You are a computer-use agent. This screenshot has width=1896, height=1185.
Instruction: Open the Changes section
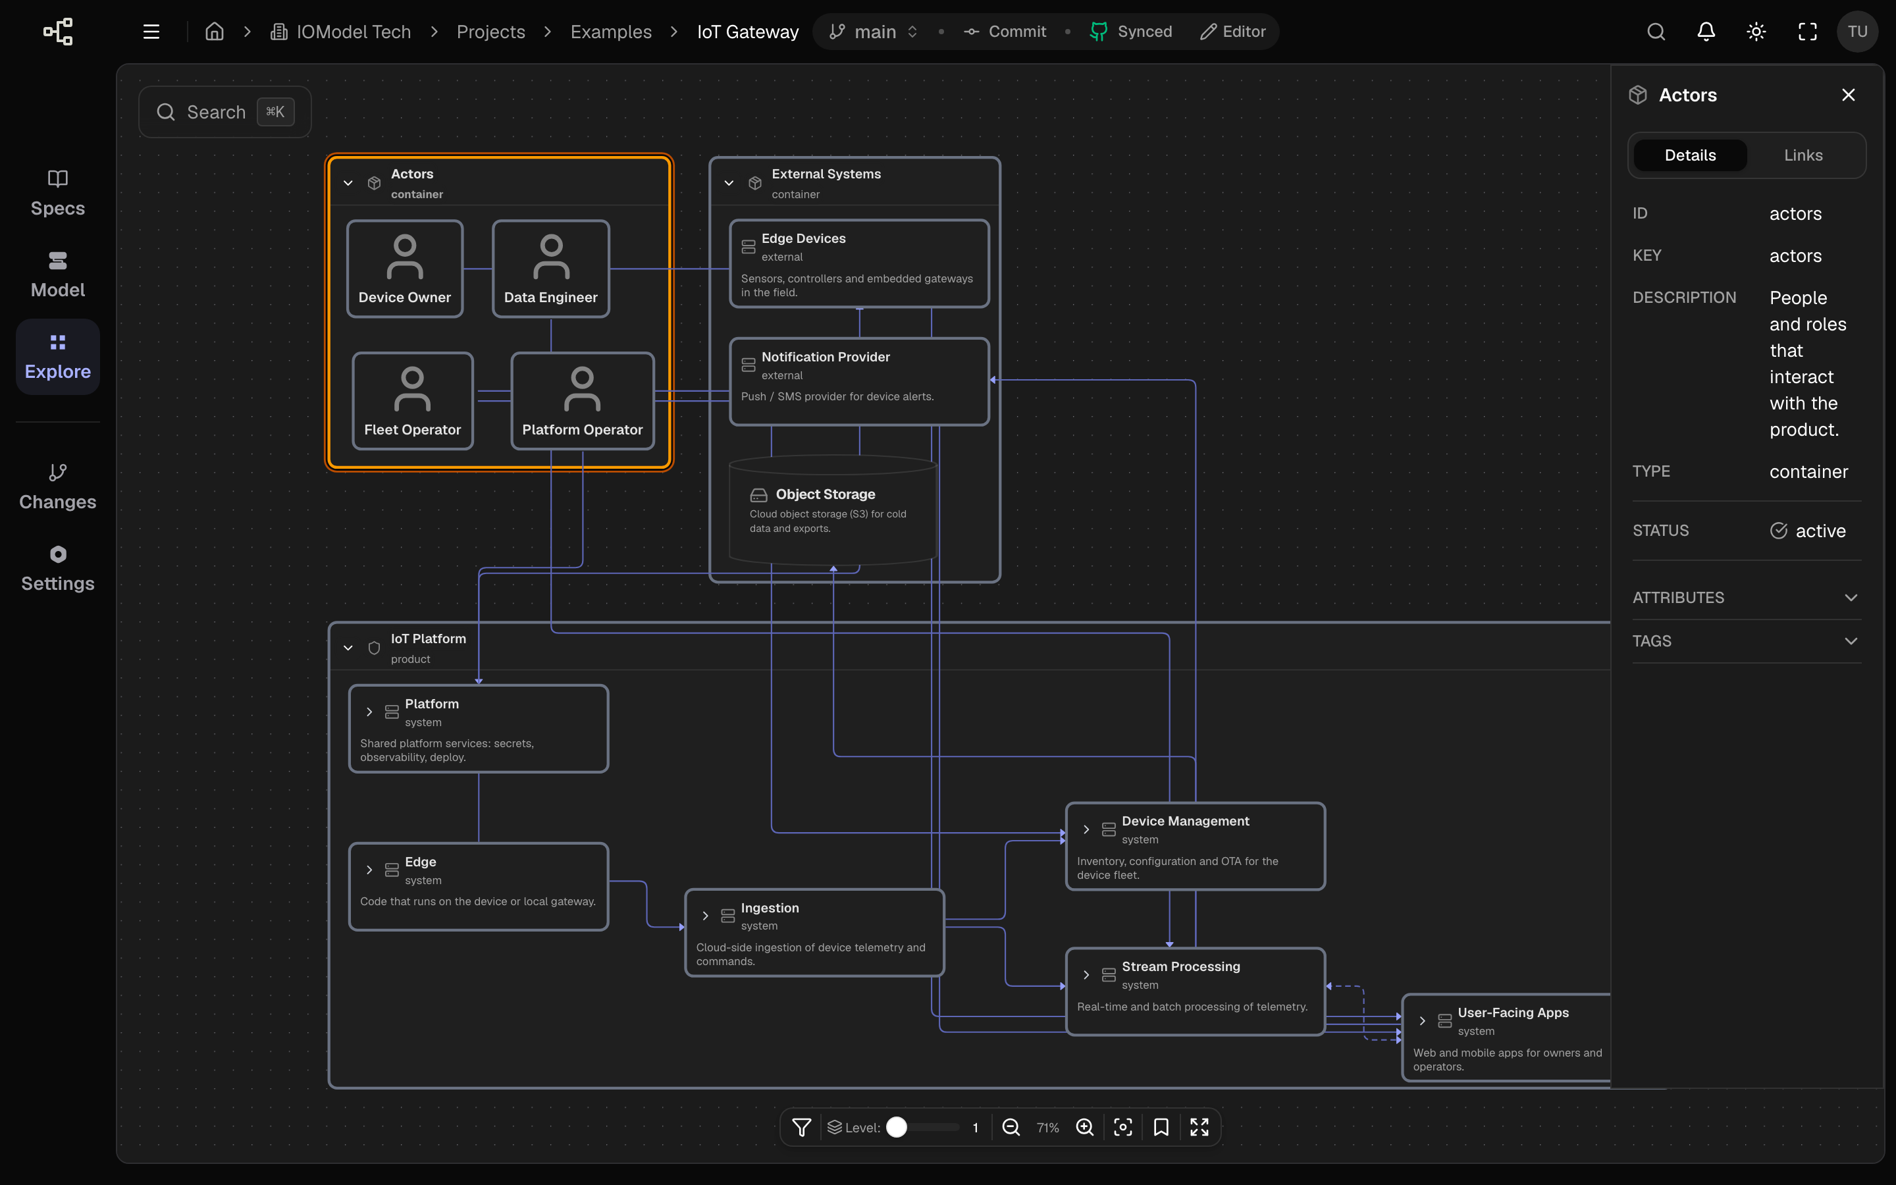pyautogui.click(x=58, y=487)
